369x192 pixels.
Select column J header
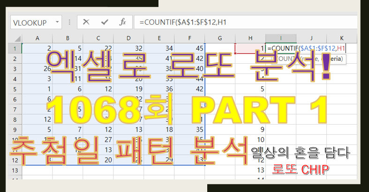tap(311, 38)
